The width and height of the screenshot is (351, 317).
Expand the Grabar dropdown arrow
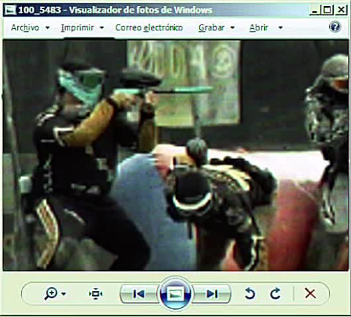pyautogui.click(x=232, y=28)
